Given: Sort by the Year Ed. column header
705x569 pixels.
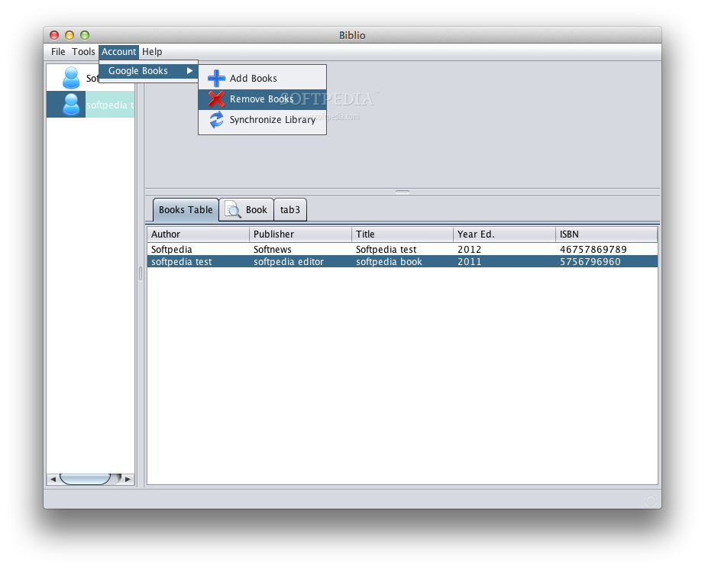Looking at the screenshot, I should (x=504, y=234).
